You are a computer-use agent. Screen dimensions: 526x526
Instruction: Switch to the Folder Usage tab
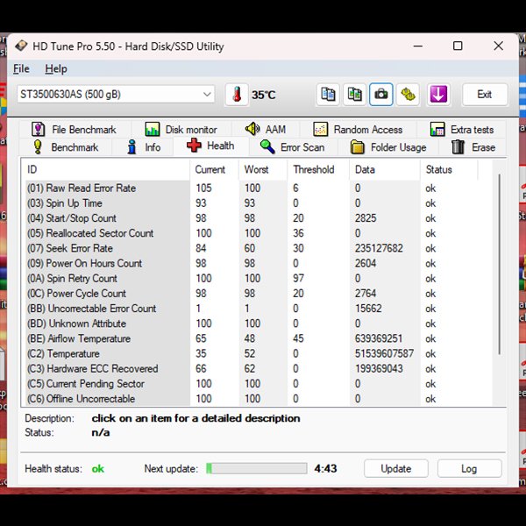click(x=388, y=147)
